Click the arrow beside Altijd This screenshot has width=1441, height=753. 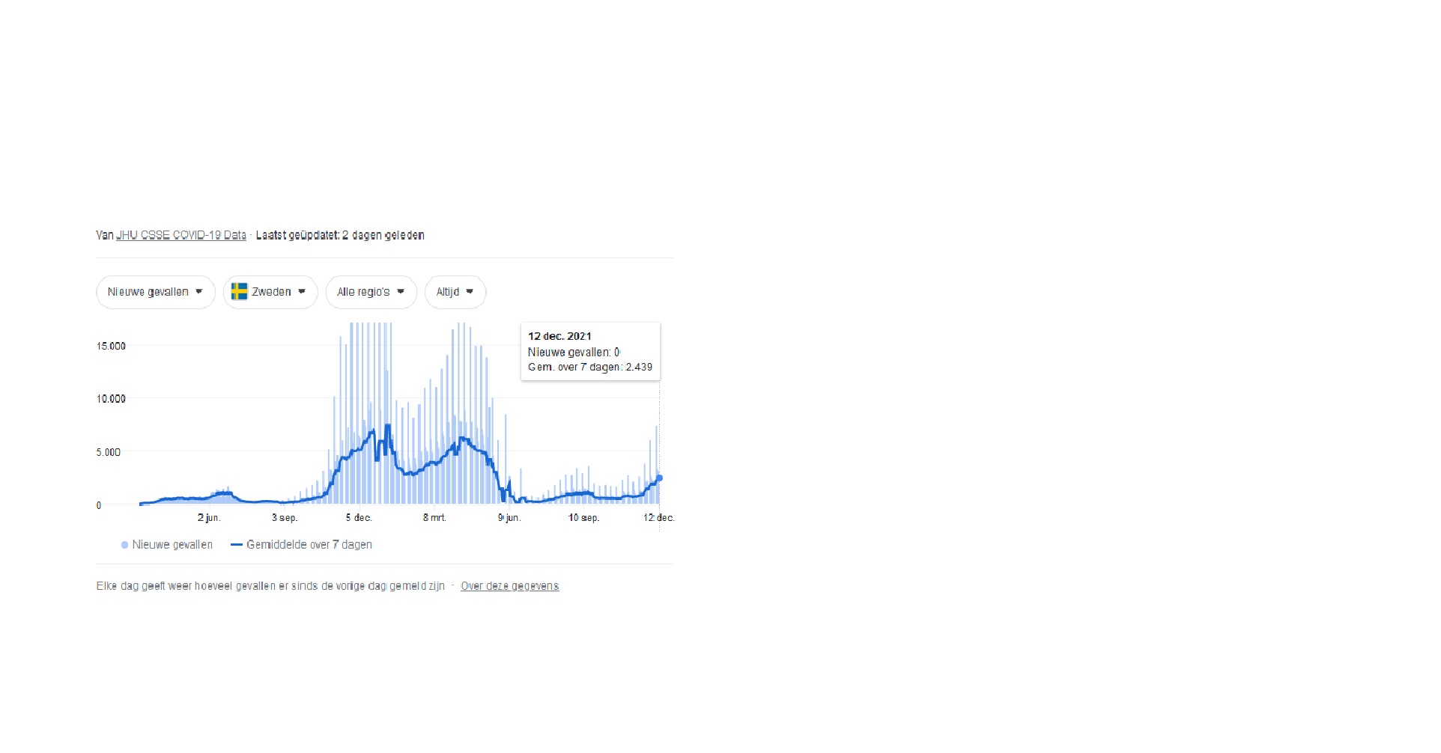click(x=470, y=292)
